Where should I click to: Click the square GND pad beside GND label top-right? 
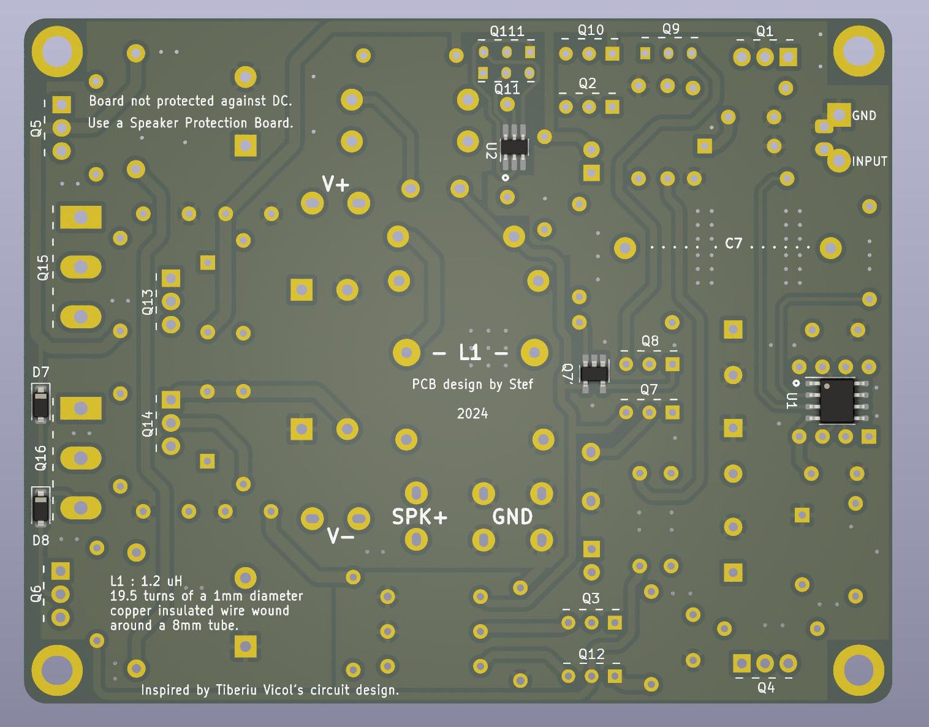(839, 115)
